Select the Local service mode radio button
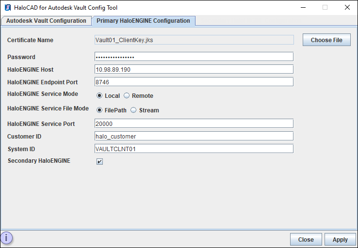The image size is (358, 248). point(99,96)
